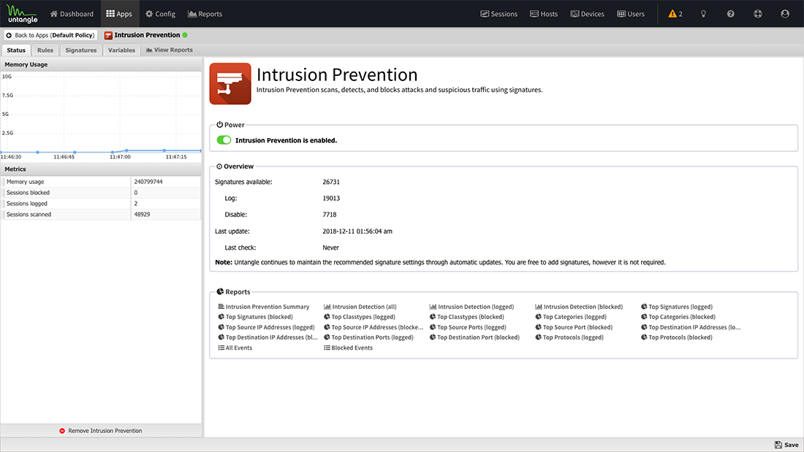Open Intrusion Detection (blocked) report

click(x=579, y=307)
